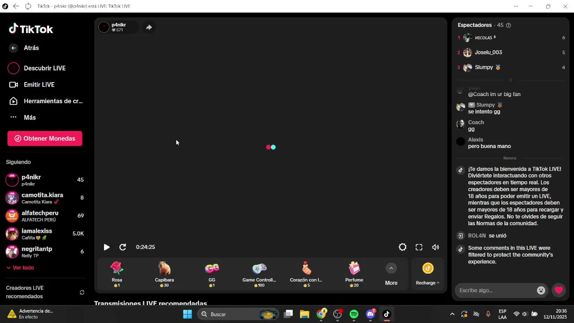Go back in app title bar
The height and width of the screenshot is (323, 574).
point(16,6)
